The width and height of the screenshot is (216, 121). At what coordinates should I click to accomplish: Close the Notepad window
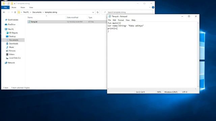click(196, 16)
